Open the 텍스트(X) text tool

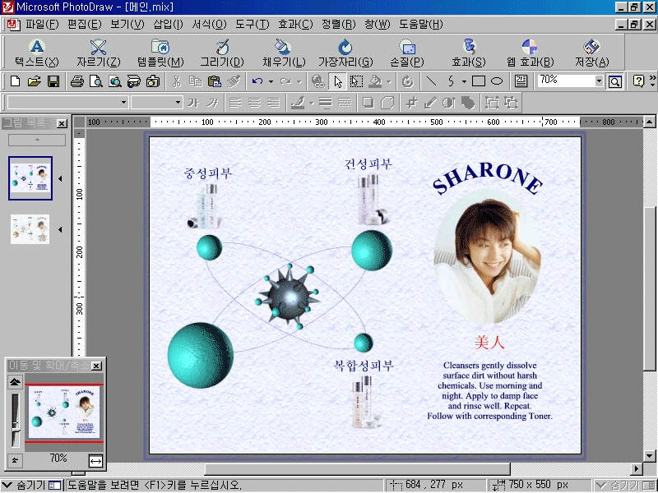[37, 53]
